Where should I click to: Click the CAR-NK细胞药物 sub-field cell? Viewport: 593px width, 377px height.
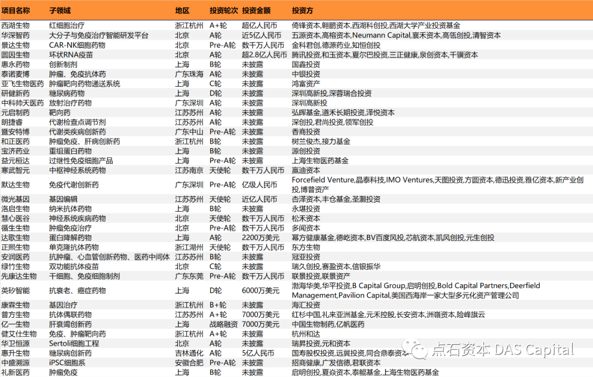tap(77, 46)
